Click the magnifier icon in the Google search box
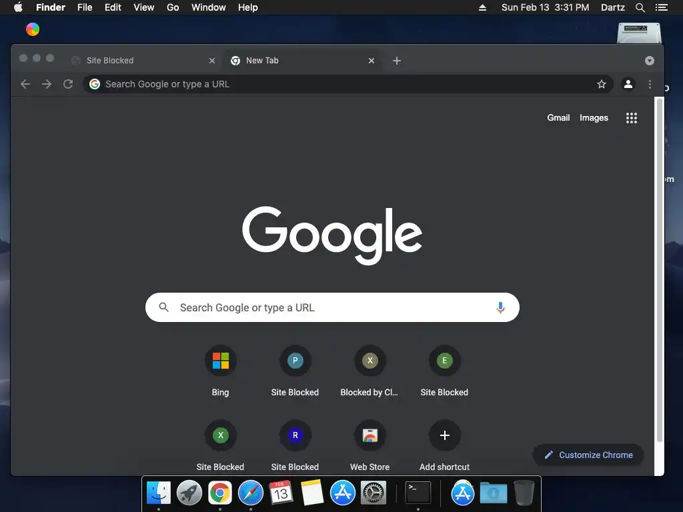This screenshot has height=512, width=683. point(164,307)
